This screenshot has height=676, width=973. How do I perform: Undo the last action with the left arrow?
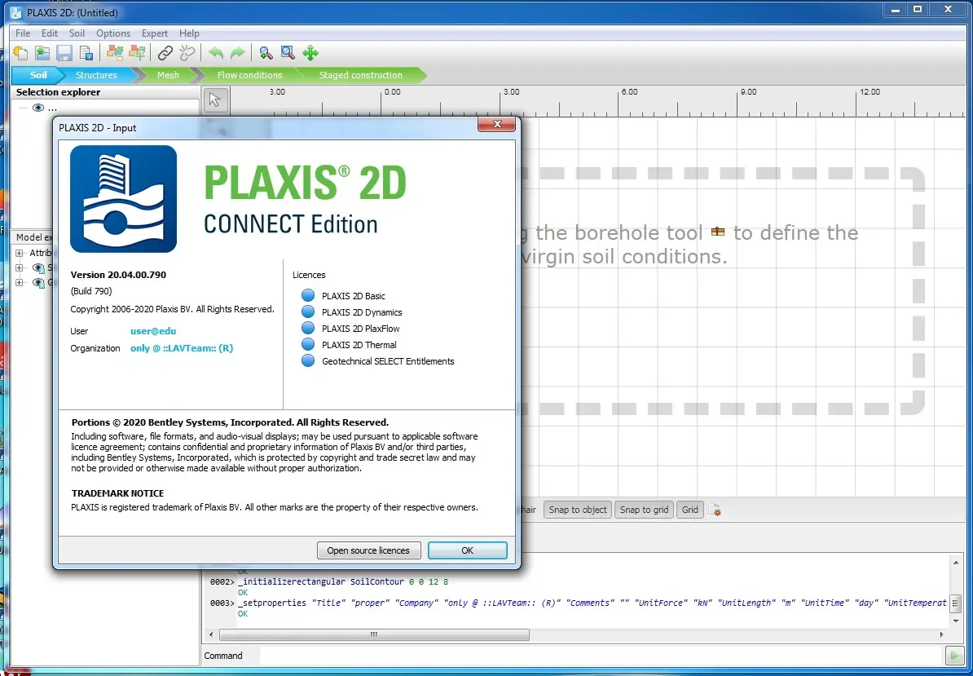pos(215,53)
